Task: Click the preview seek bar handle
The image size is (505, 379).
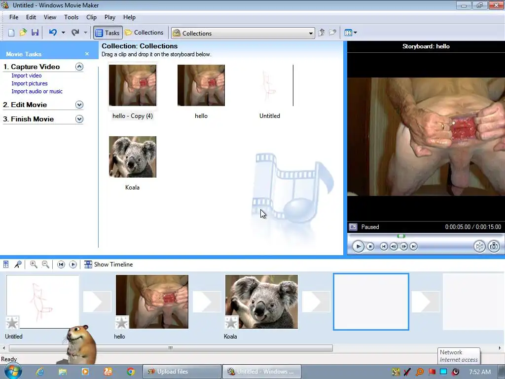Action: pyautogui.click(x=401, y=236)
